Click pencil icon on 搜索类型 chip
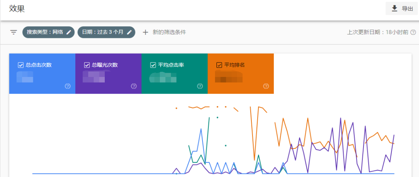The width and height of the screenshot is (419, 177). pyautogui.click(x=69, y=32)
